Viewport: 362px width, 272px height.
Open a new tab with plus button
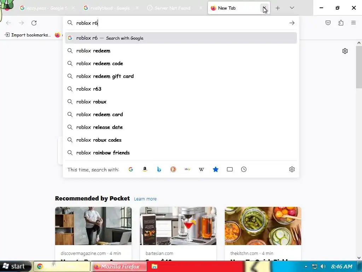[x=278, y=8]
